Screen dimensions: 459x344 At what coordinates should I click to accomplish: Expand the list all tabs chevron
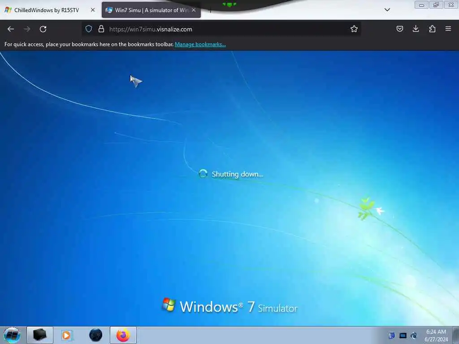coord(387,10)
